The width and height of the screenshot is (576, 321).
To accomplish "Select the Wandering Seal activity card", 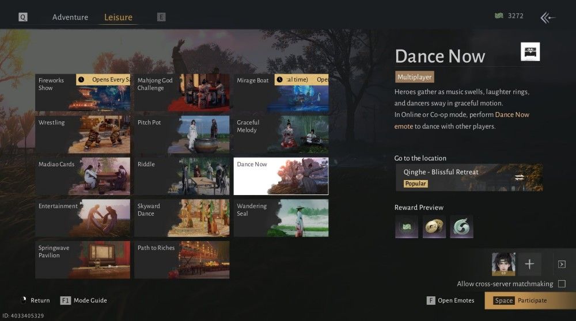I will (281, 218).
